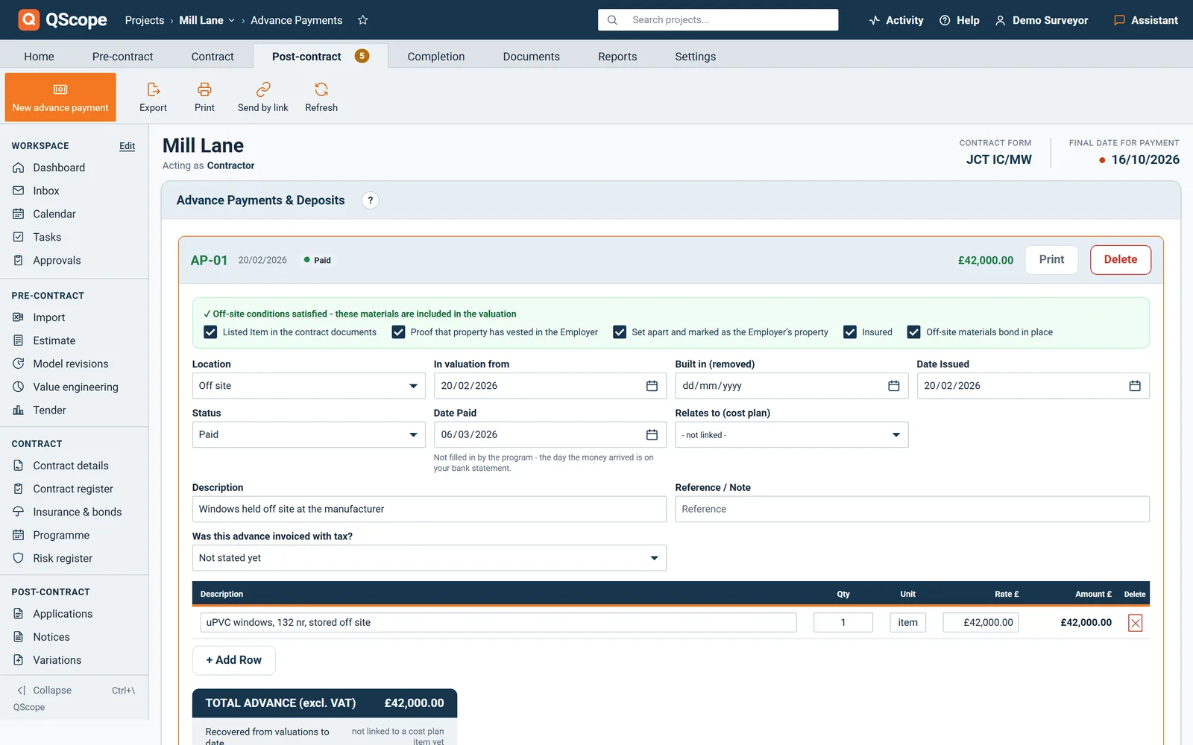The image size is (1193, 745).
Task: Click Print button for AP-01
Action: [1051, 260]
